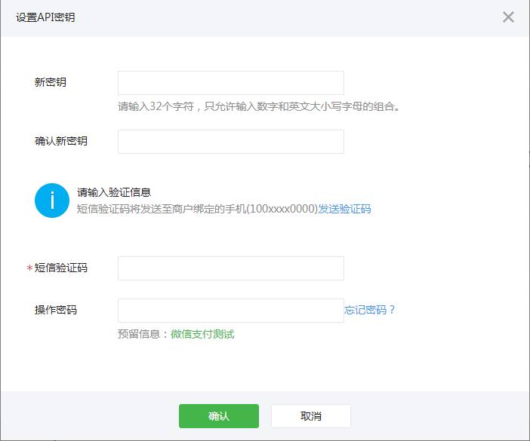The image size is (530, 441).
Task: Open the 忘记密码？ link
Action: point(370,310)
